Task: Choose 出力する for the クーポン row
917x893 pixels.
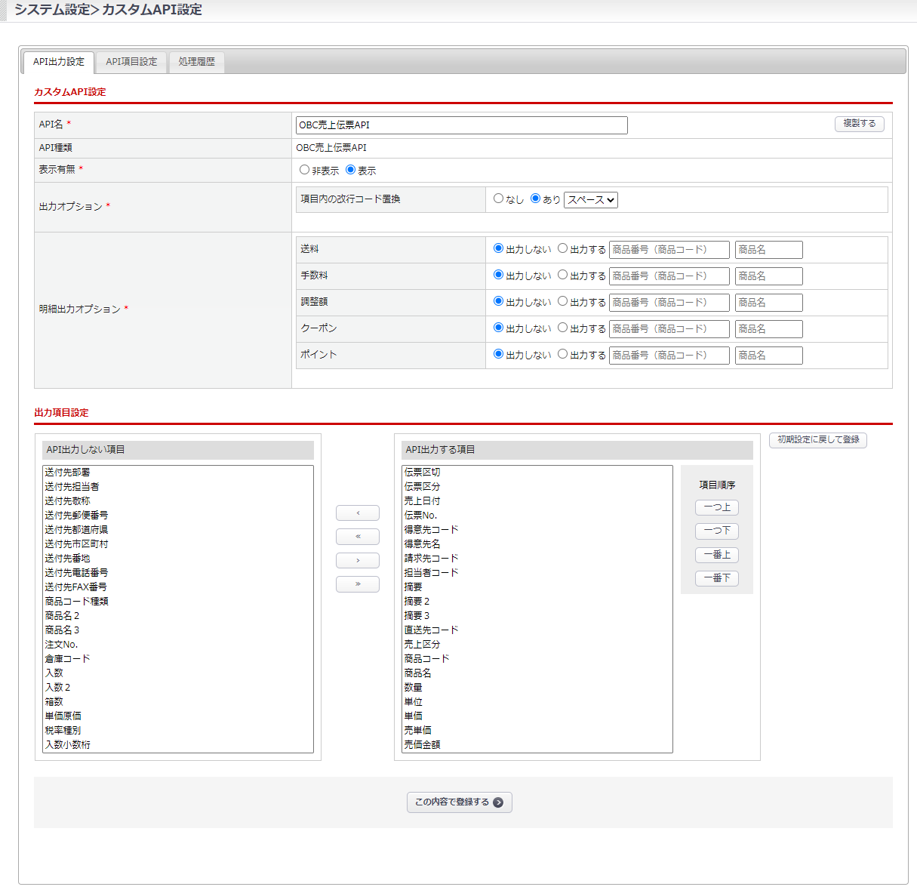Action: click(563, 328)
